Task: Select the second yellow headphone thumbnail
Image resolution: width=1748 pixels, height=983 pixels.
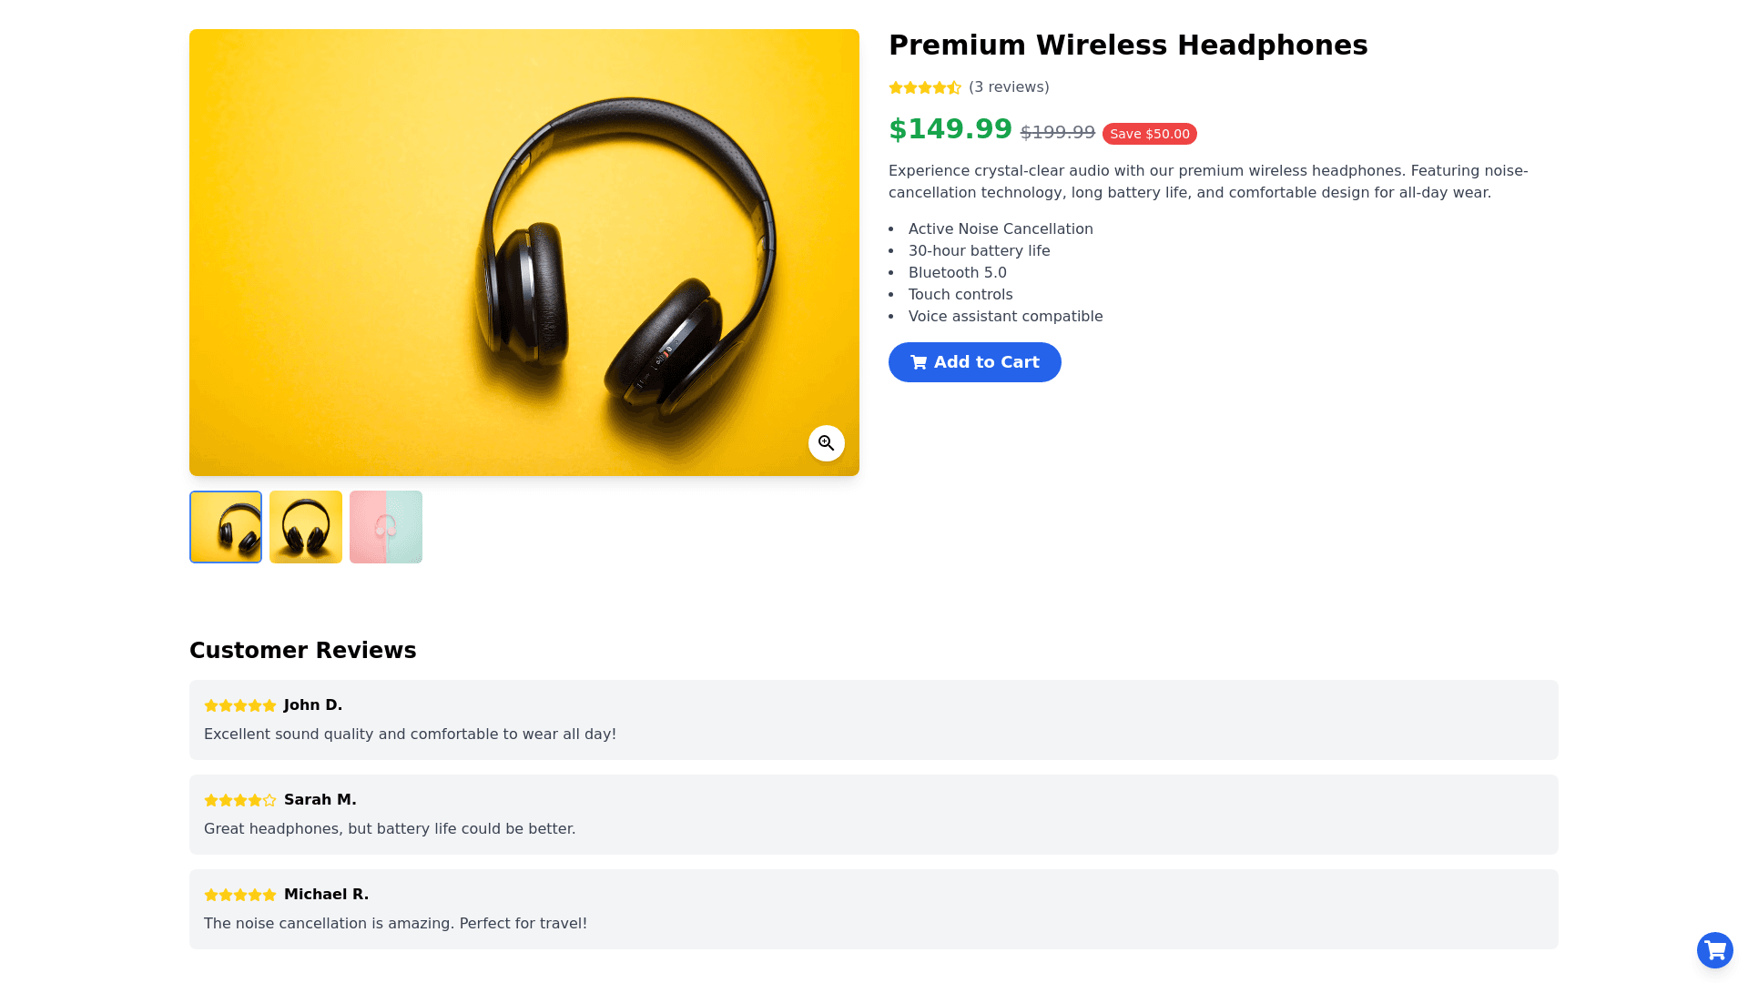Action: (x=306, y=527)
